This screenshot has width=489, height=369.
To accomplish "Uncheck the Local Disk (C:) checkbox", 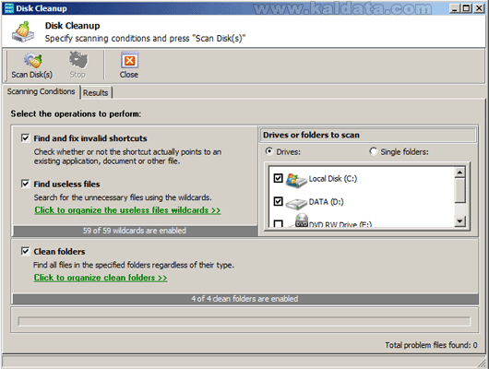I will 278,178.
